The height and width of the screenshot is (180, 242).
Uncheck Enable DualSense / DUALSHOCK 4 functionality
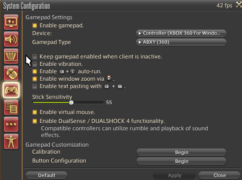click(35, 121)
